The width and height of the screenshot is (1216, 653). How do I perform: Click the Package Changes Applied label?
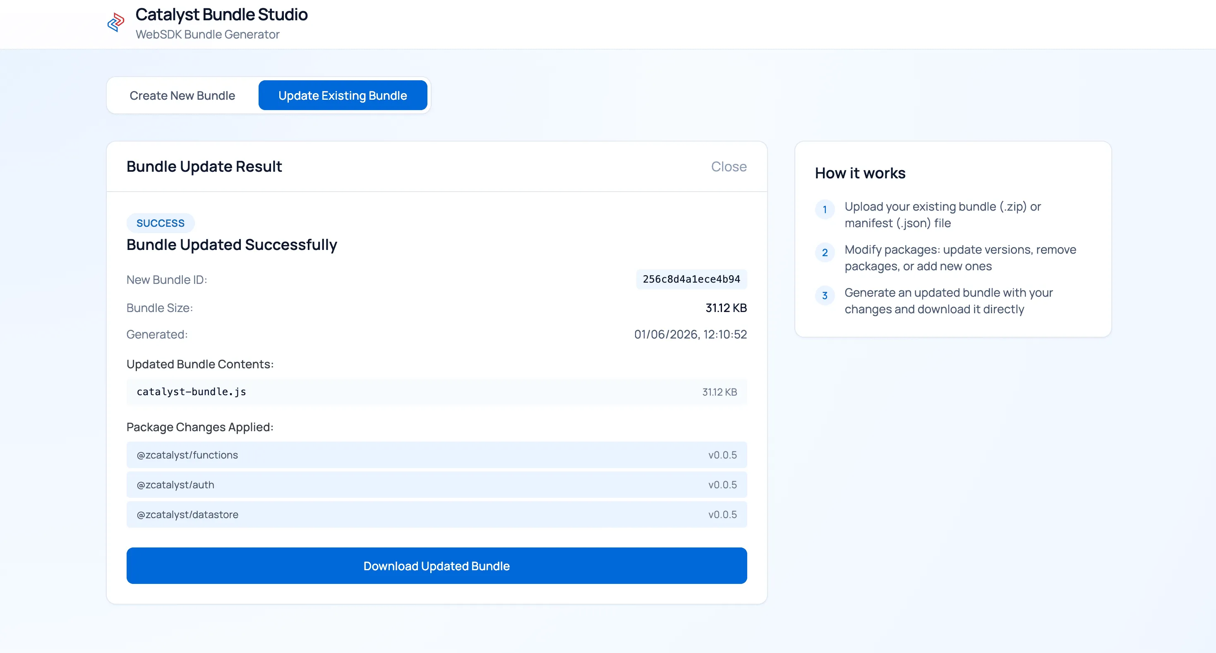pyautogui.click(x=200, y=427)
